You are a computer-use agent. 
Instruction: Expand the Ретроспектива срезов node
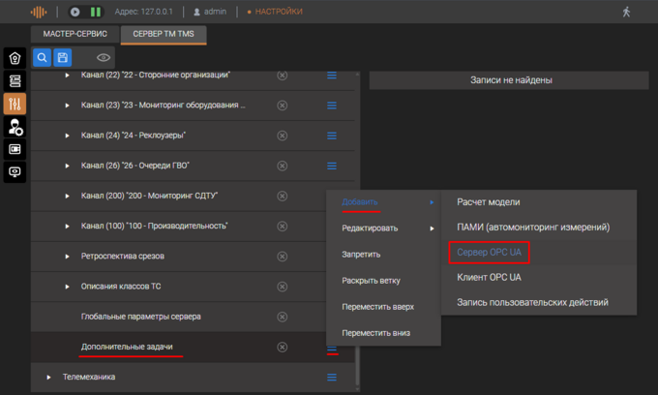[68, 257]
